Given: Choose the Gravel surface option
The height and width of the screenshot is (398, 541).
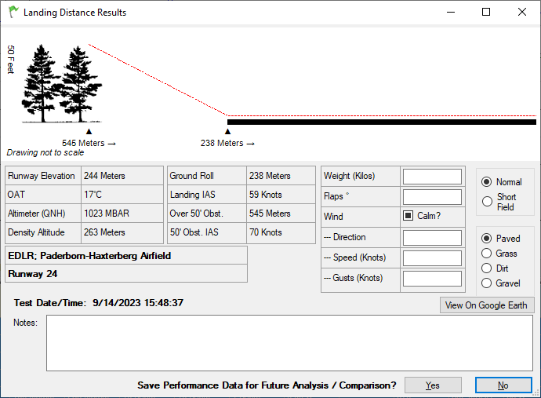Looking at the screenshot, I should [486, 283].
